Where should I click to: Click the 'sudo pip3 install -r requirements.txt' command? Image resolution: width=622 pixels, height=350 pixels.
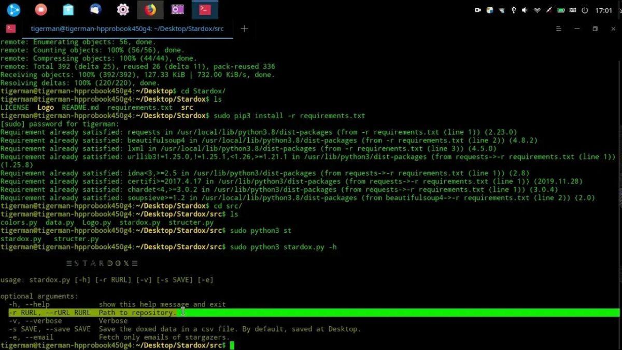(x=289, y=116)
